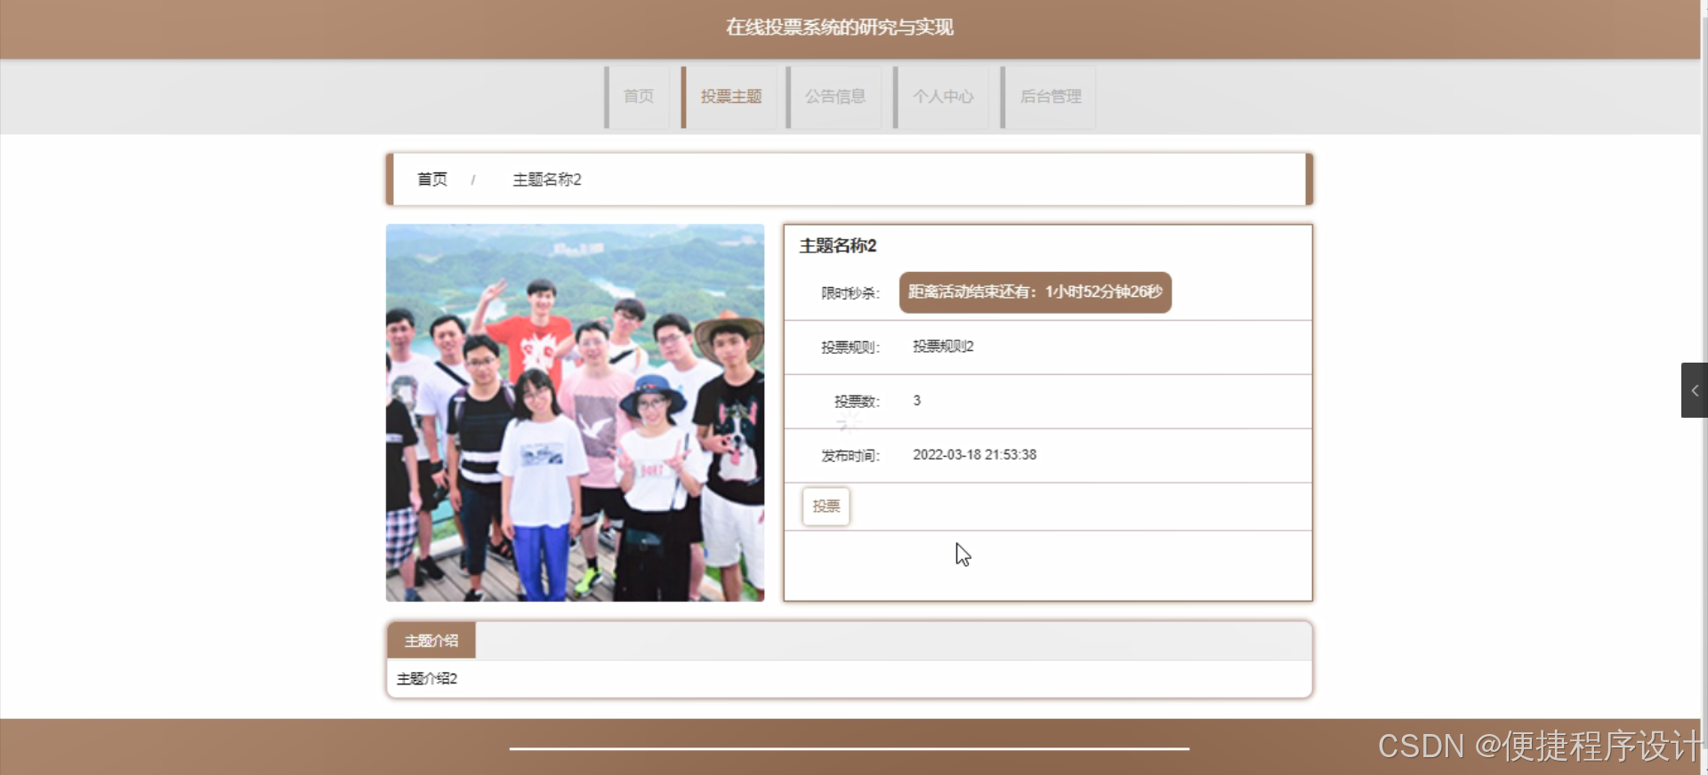The height and width of the screenshot is (775, 1708).
Task: Click the site title 在线投票系统的研究与实现
Action: (840, 28)
